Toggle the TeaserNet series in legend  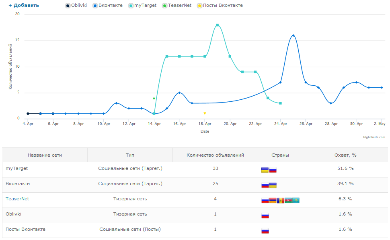(x=177, y=6)
